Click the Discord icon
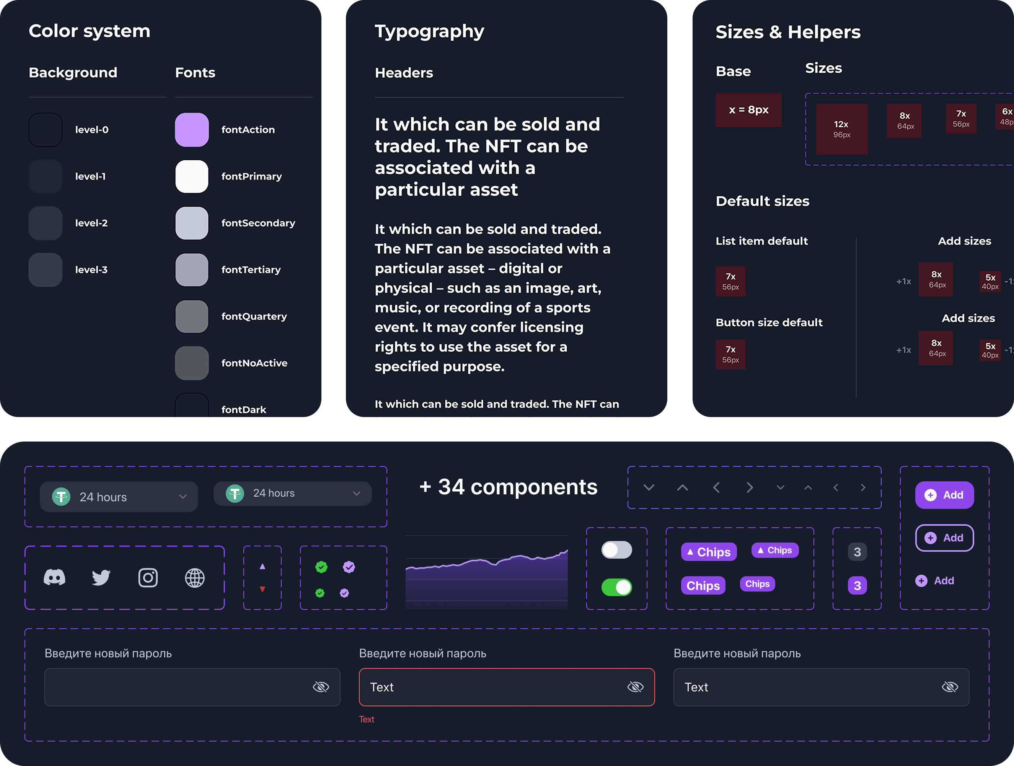1014x766 pixels. 54,578
